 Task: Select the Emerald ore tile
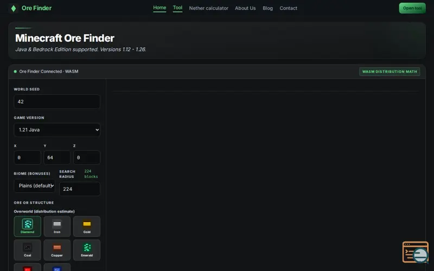(87, 250)
